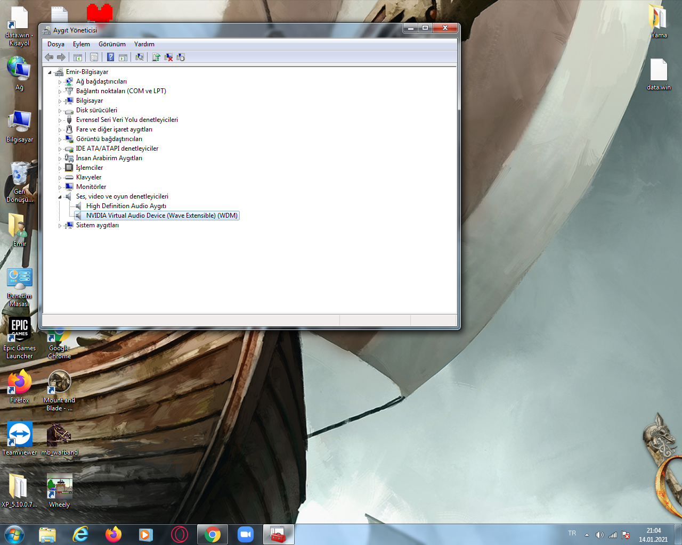The height and width of the screenshot is (545, 682).
Task: Open Windows Media Player from the taskbar
Action: pos(147,534)
